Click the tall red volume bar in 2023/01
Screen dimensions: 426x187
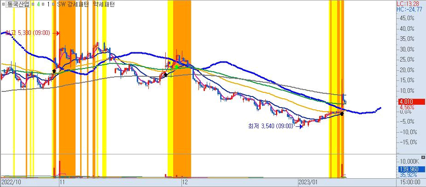[342, 170]
